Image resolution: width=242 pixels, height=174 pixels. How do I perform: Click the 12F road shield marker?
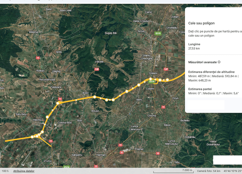coord(166,69)
